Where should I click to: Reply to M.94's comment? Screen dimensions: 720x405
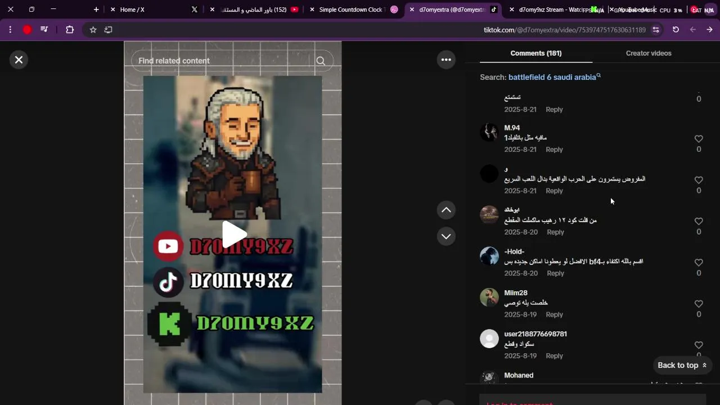tap(554, 150)
